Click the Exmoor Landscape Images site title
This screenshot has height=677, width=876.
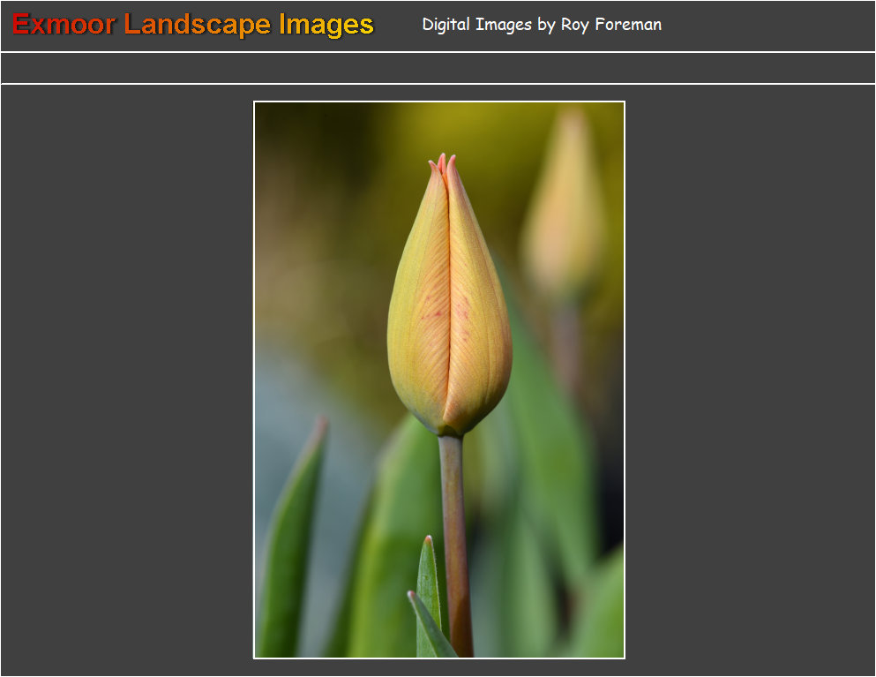(193, 25)
